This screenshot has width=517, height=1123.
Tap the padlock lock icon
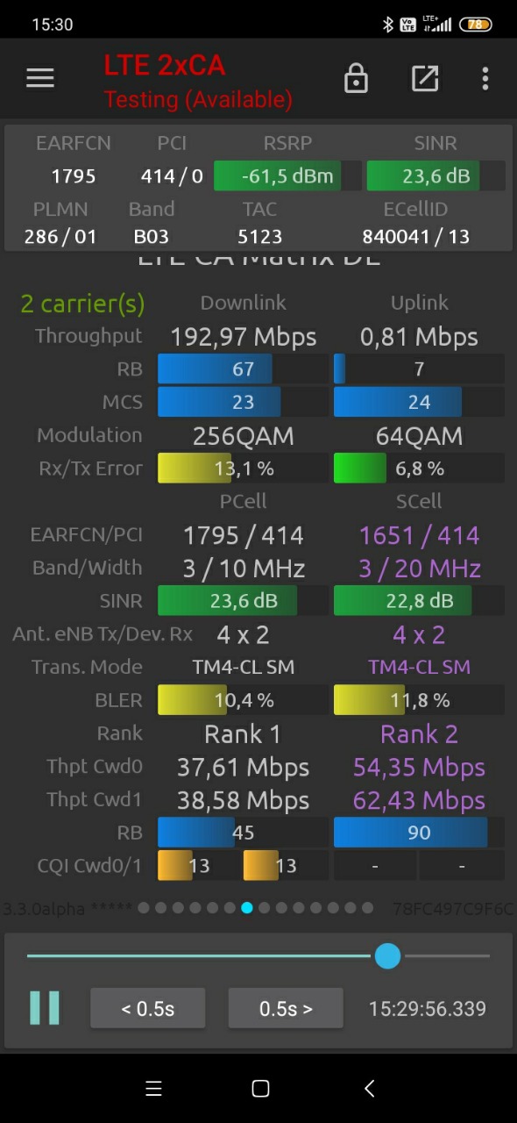click(356, 78)
